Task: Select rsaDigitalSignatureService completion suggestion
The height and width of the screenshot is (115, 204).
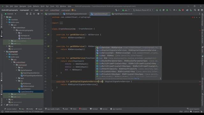Action: coord(128,50)
